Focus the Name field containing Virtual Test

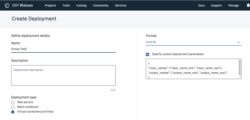[63, 49]
